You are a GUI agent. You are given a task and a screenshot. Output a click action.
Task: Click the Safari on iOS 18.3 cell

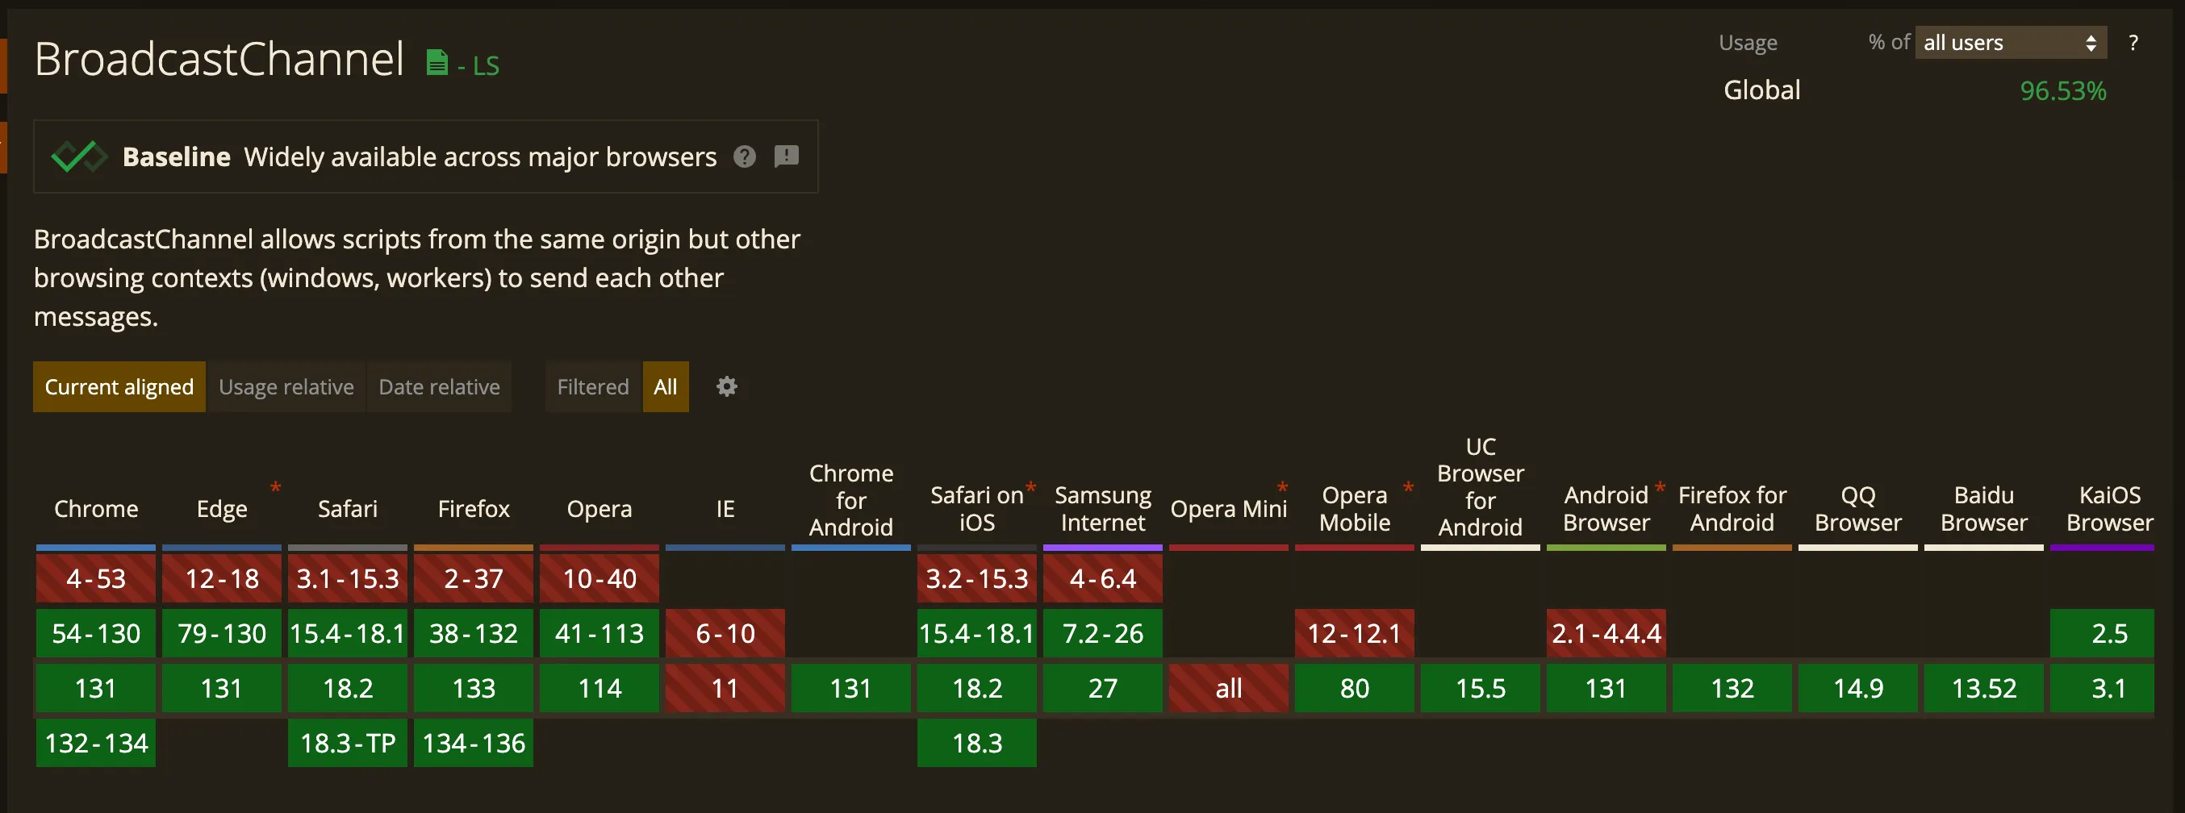tap(976, 743)
